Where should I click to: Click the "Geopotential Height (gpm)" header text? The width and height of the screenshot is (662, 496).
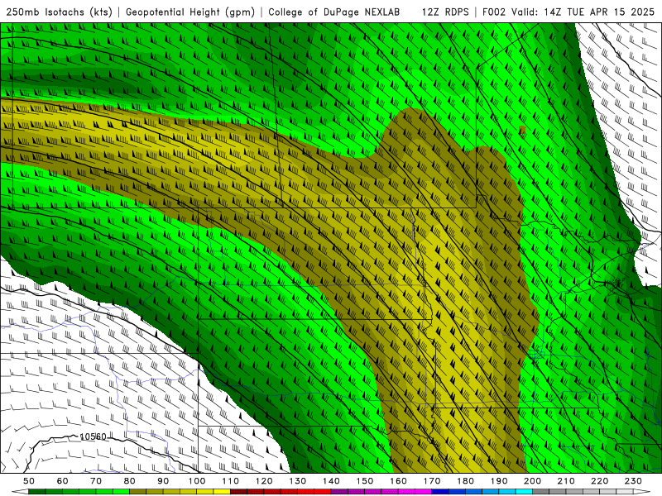[190, 12]
